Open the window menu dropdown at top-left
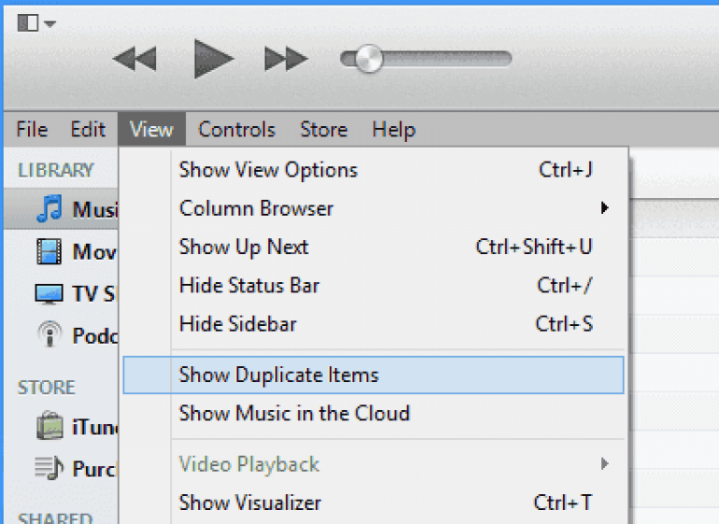Screen dimensions: 719x524 pos(36,22)
